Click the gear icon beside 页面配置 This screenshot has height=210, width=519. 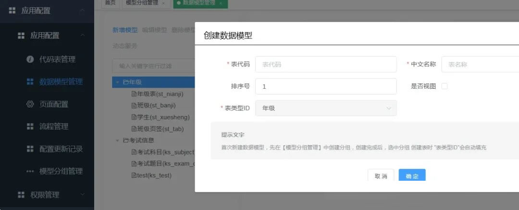point(30,104)
